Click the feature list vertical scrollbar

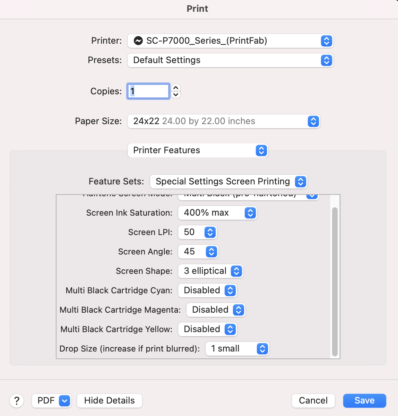point(335,281)
